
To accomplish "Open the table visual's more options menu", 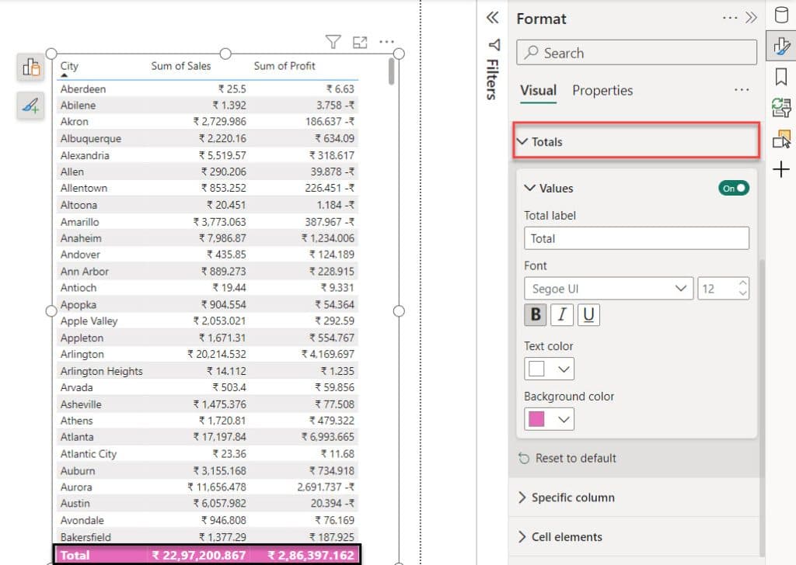I will coord(386,42).
